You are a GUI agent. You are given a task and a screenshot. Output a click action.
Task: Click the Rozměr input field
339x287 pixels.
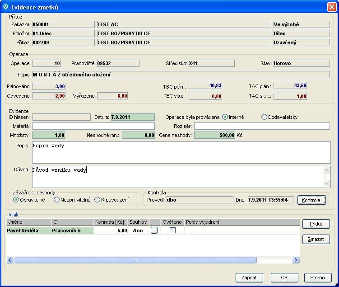tap(262, 126)
